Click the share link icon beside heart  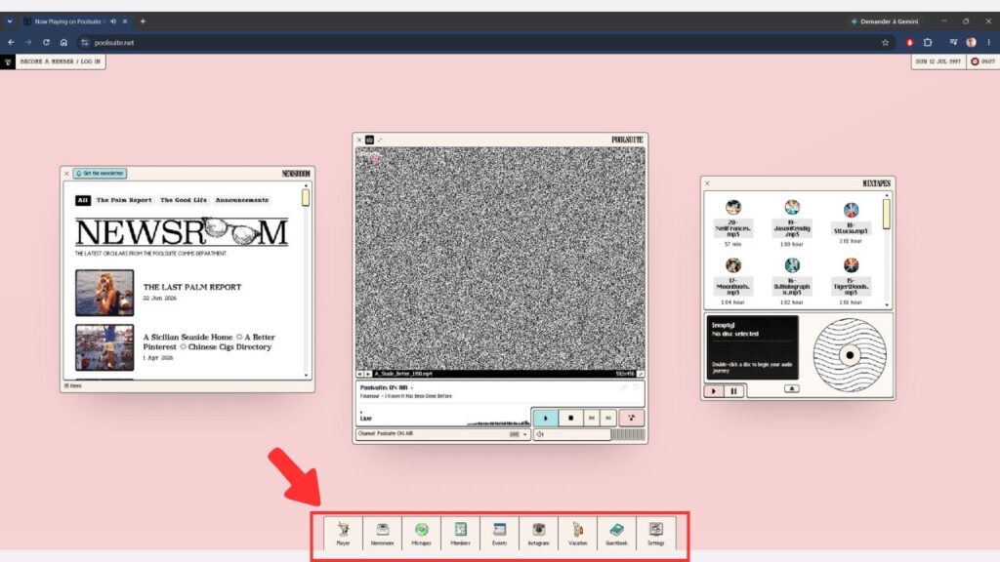624,387
